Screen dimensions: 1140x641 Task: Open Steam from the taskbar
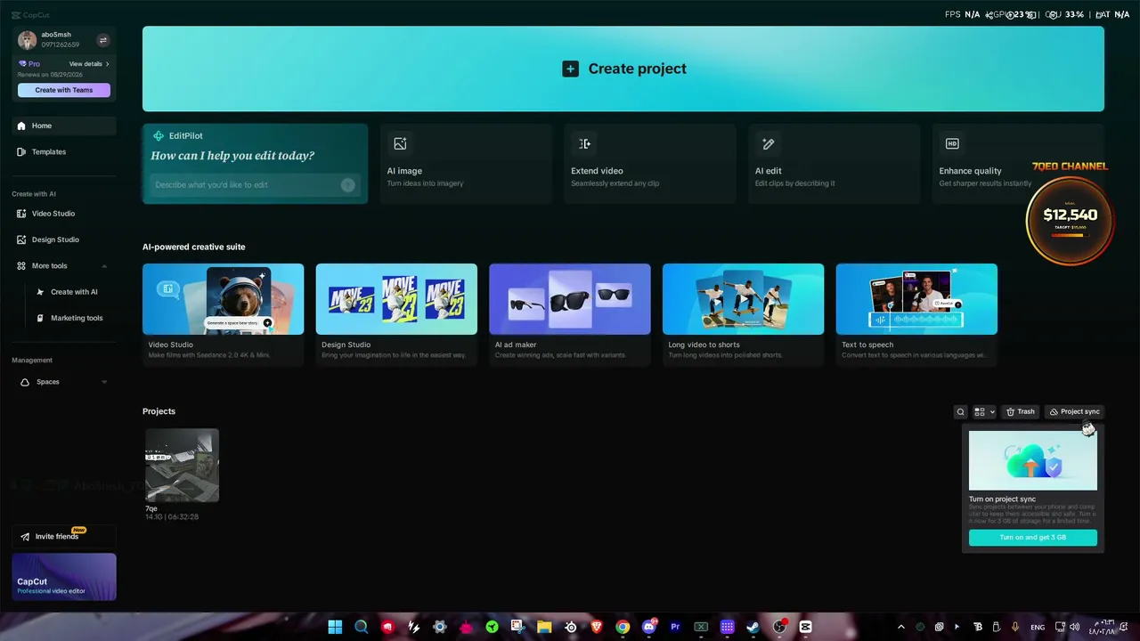click(x=753, y=627)
